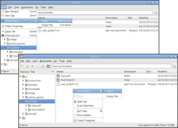The height and width of the screenshot is (128, 178).
Task: Click the Folder Properties icon in context menu
Action: coord(75,120)
